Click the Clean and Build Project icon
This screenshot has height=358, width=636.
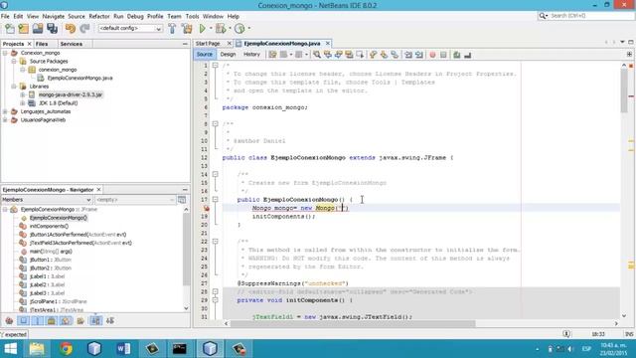187,29
